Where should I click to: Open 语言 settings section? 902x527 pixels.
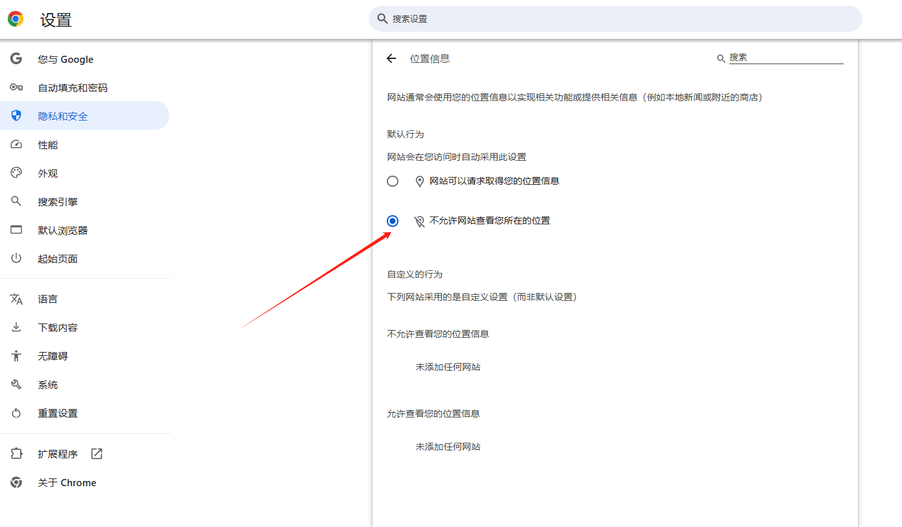coord(84,299)
